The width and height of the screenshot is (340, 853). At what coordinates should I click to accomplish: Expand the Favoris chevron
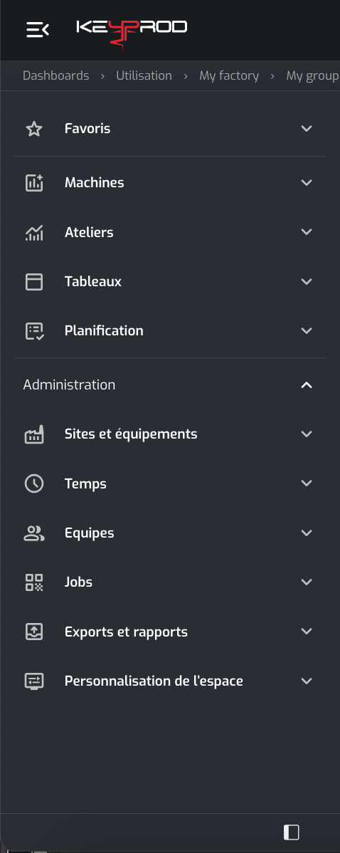pos(307,129)
